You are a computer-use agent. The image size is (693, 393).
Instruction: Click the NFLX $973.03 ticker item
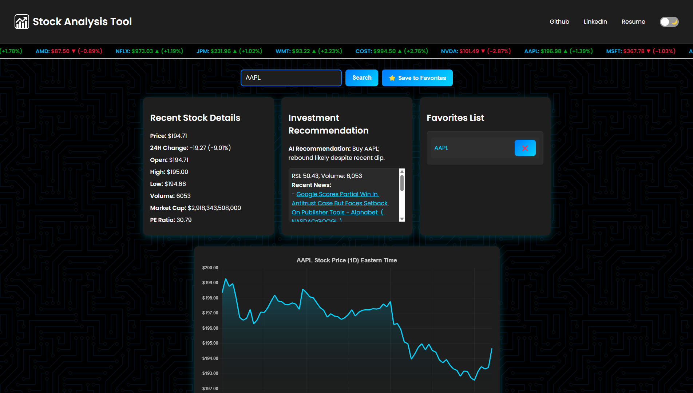click(149, 51)
